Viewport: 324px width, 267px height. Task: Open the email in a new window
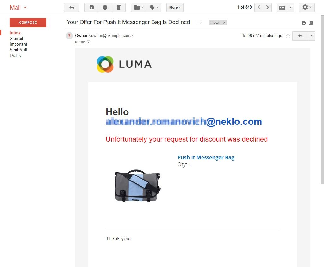pyautogui.click(x=311, y=23)
